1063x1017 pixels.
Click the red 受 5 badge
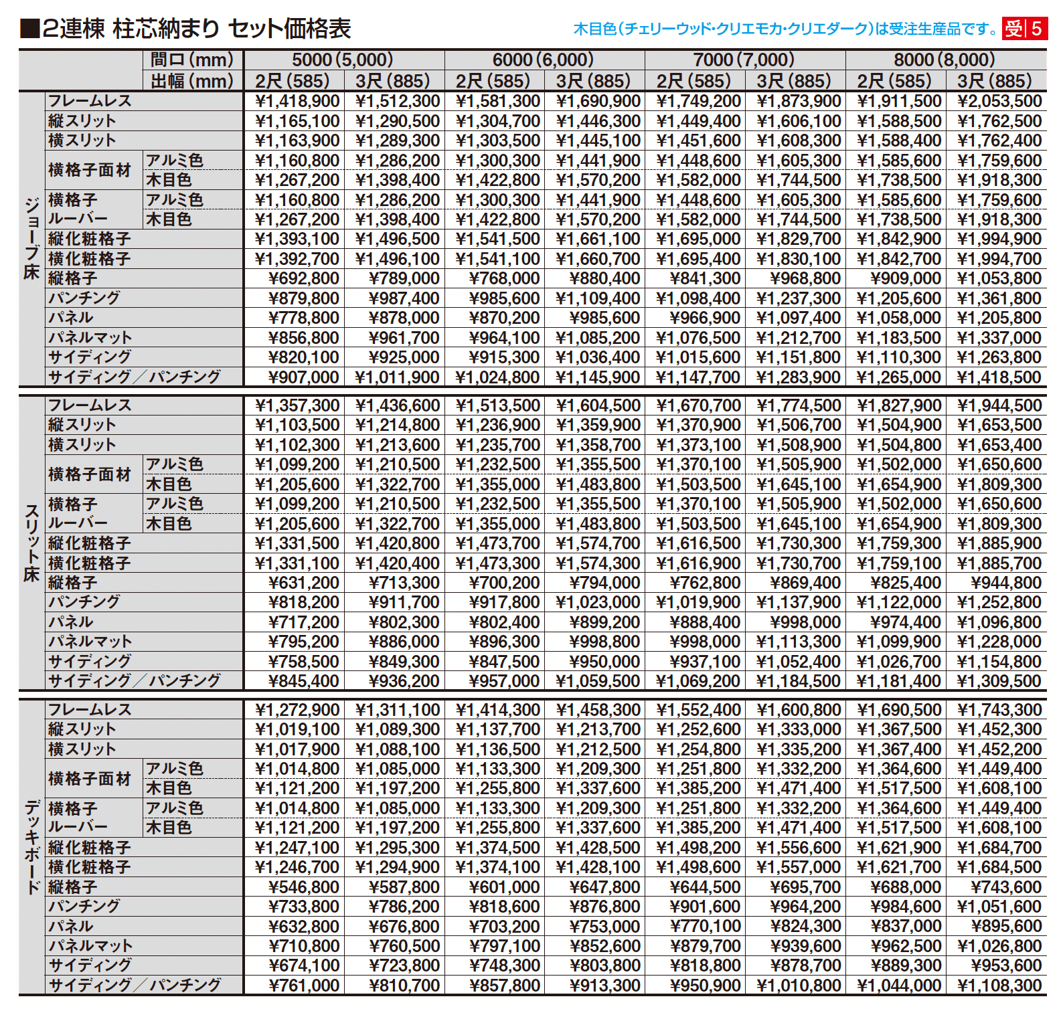(1024, 29)
